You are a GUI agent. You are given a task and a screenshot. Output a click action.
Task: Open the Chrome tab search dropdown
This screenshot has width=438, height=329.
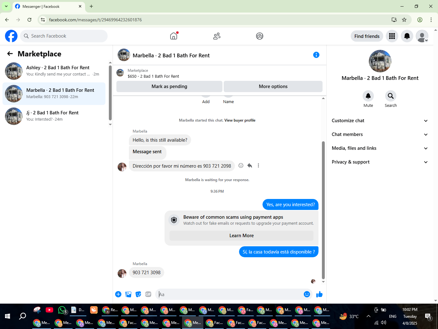click(6, 6)
